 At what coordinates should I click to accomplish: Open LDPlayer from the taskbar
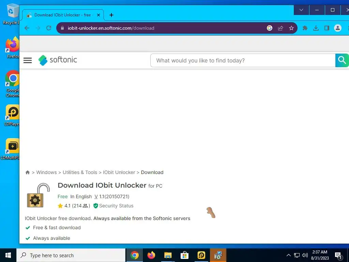(201, 255)
